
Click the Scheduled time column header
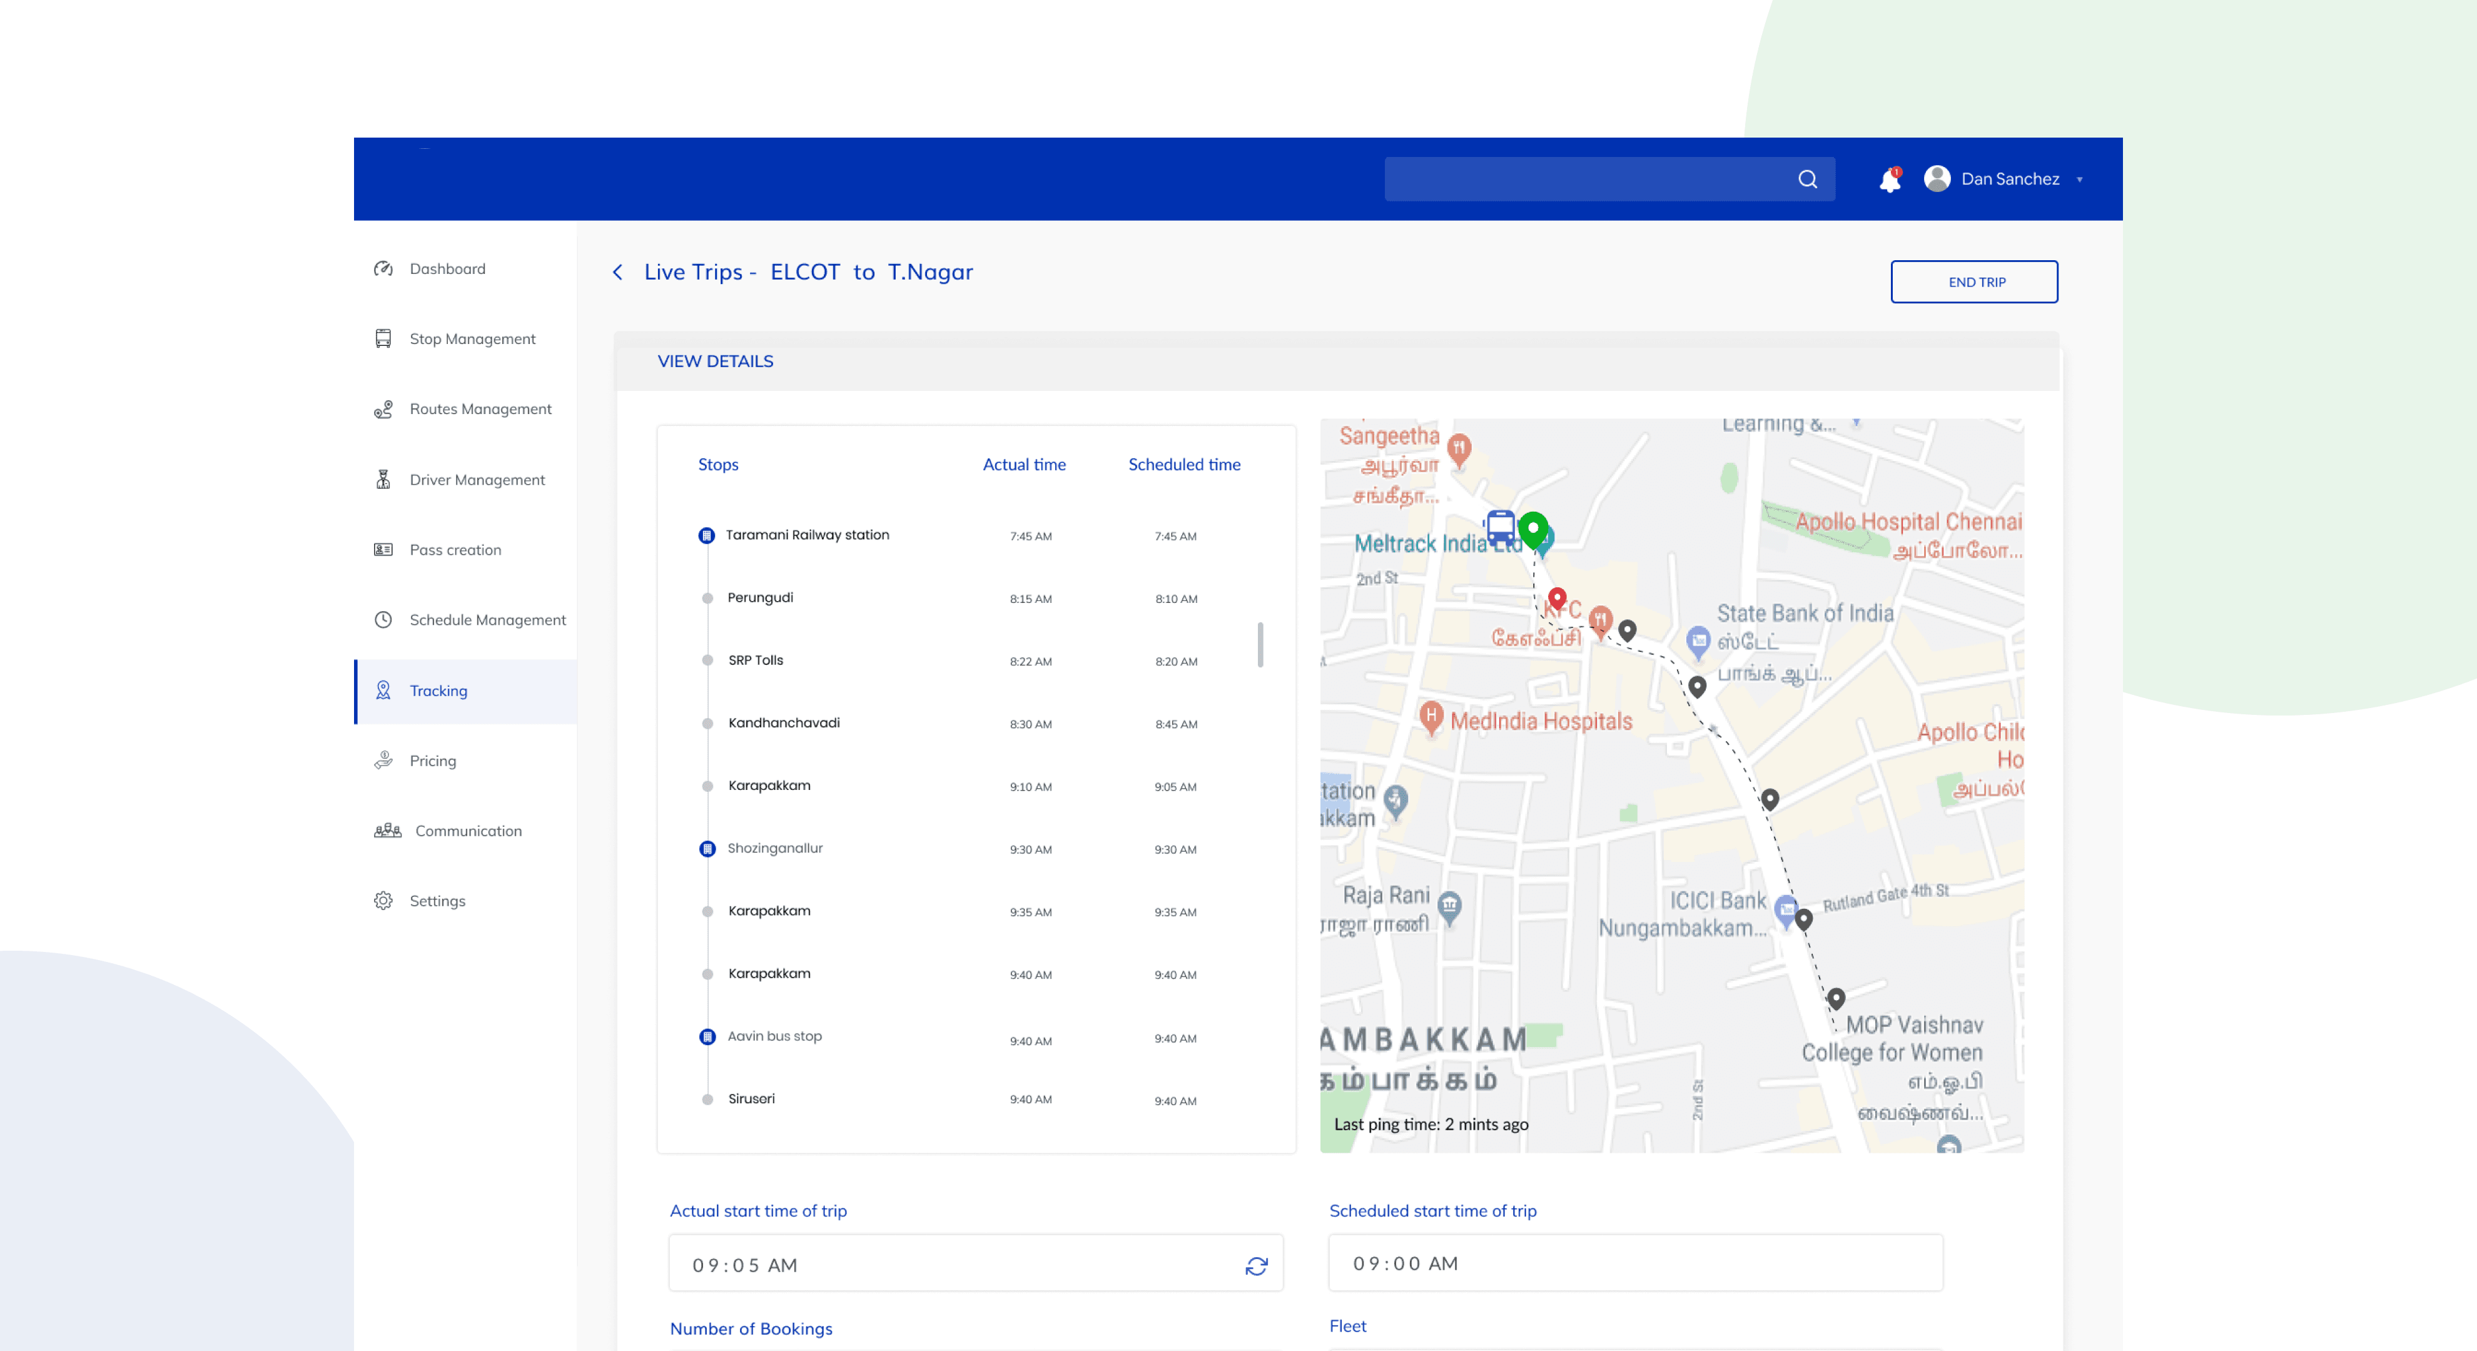[1183, 465]
